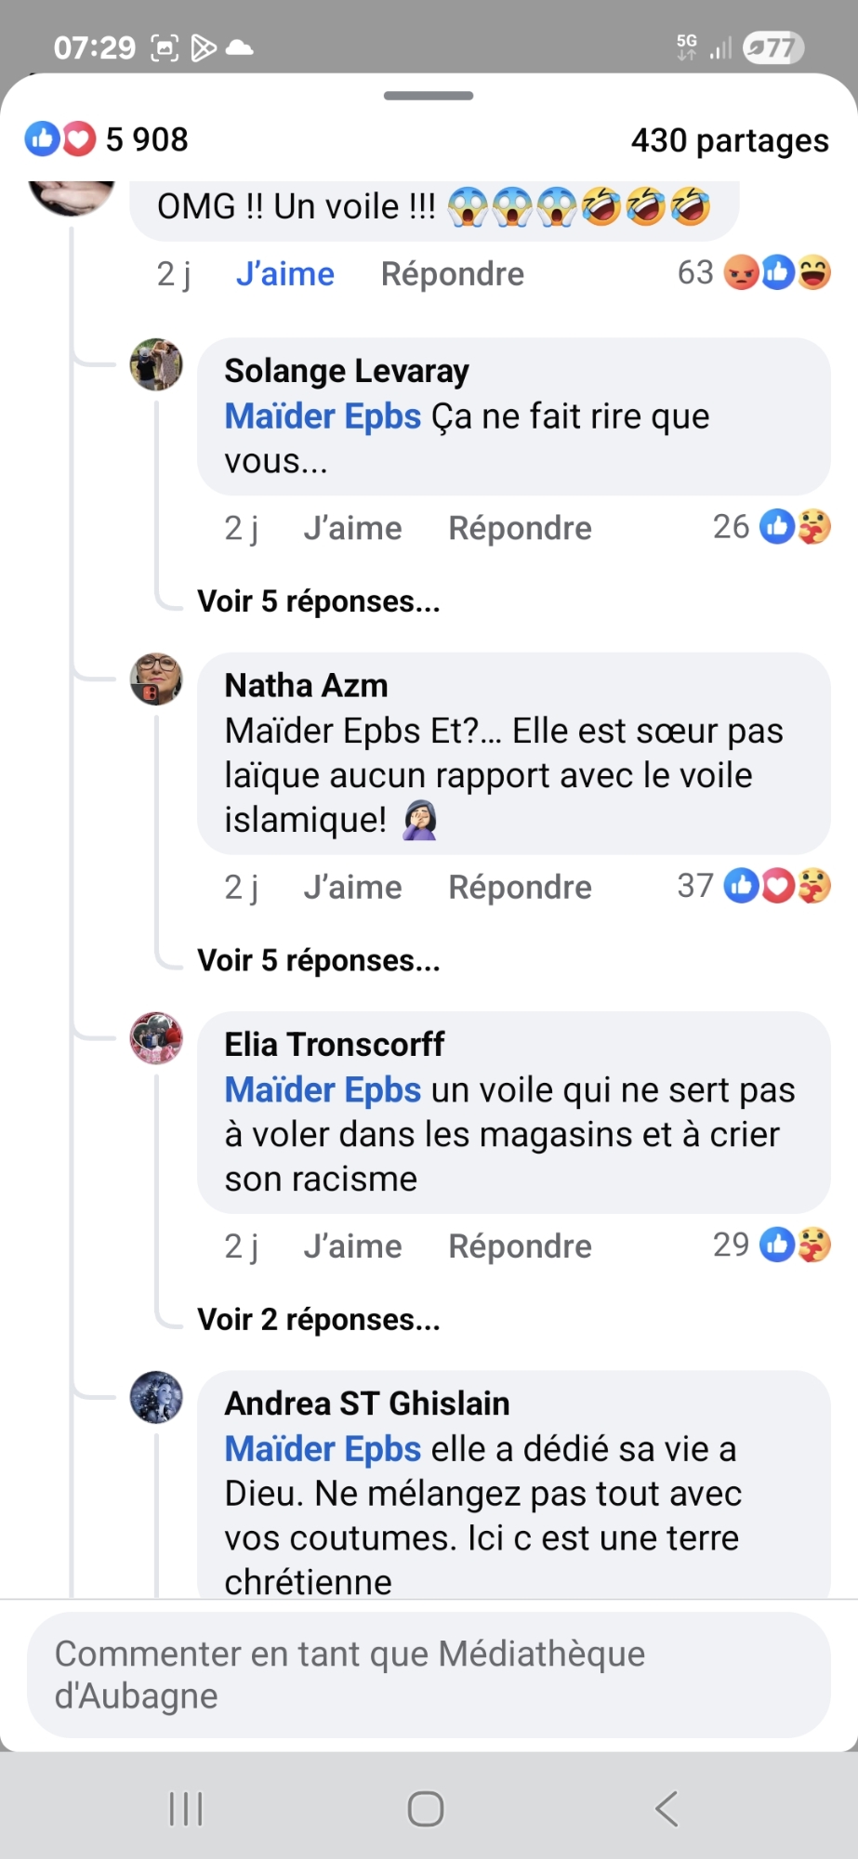
Task: Open the 430 partages list
Action: pos(730,140)
